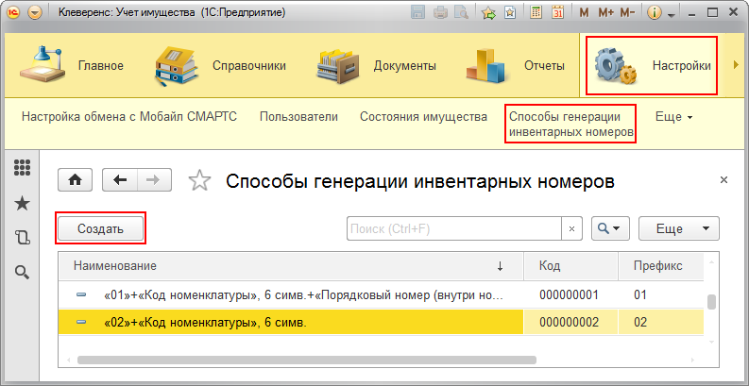Add this form to favorites star
Viewport: 749px width, 386px height.
tap(199, 180)
